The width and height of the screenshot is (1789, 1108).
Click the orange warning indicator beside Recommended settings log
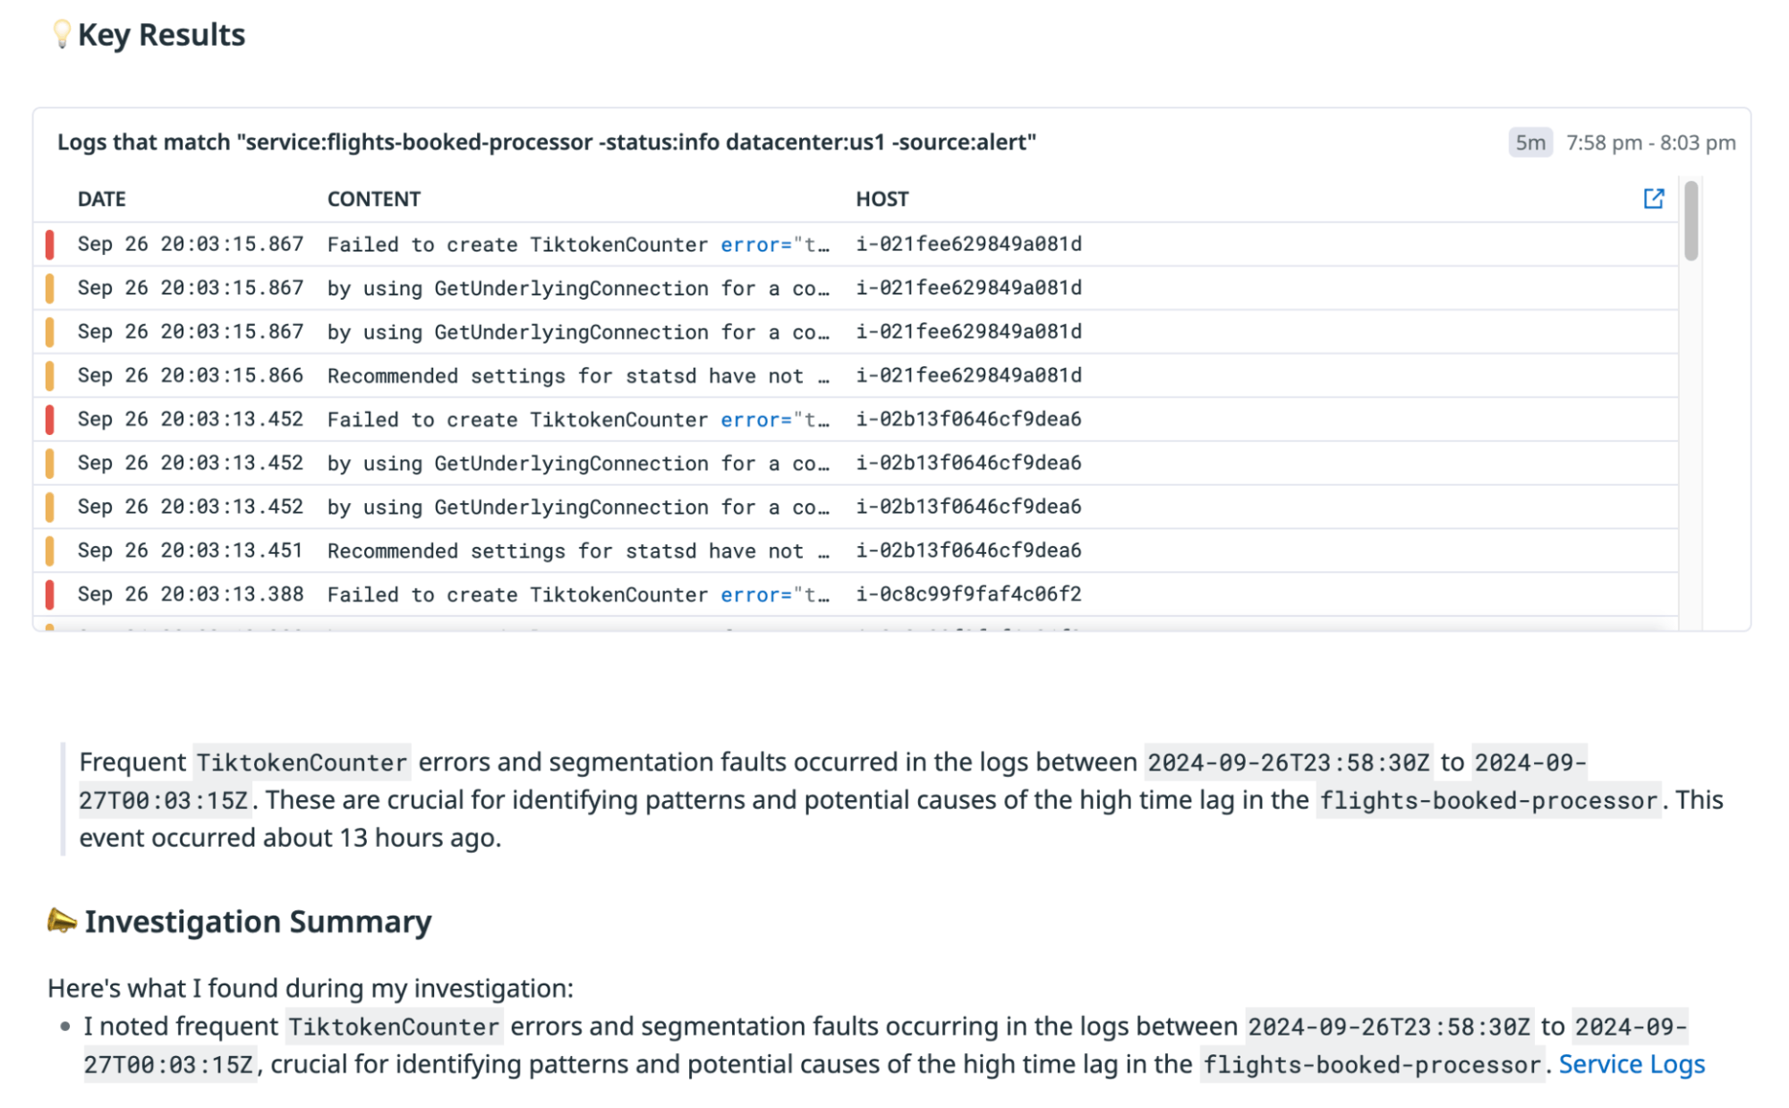[50, 375]
